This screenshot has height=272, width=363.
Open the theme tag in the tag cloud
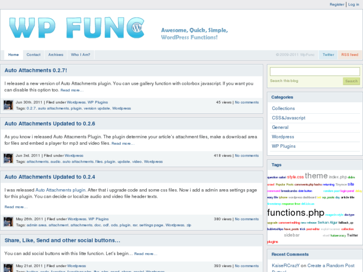tap(316, 176)
